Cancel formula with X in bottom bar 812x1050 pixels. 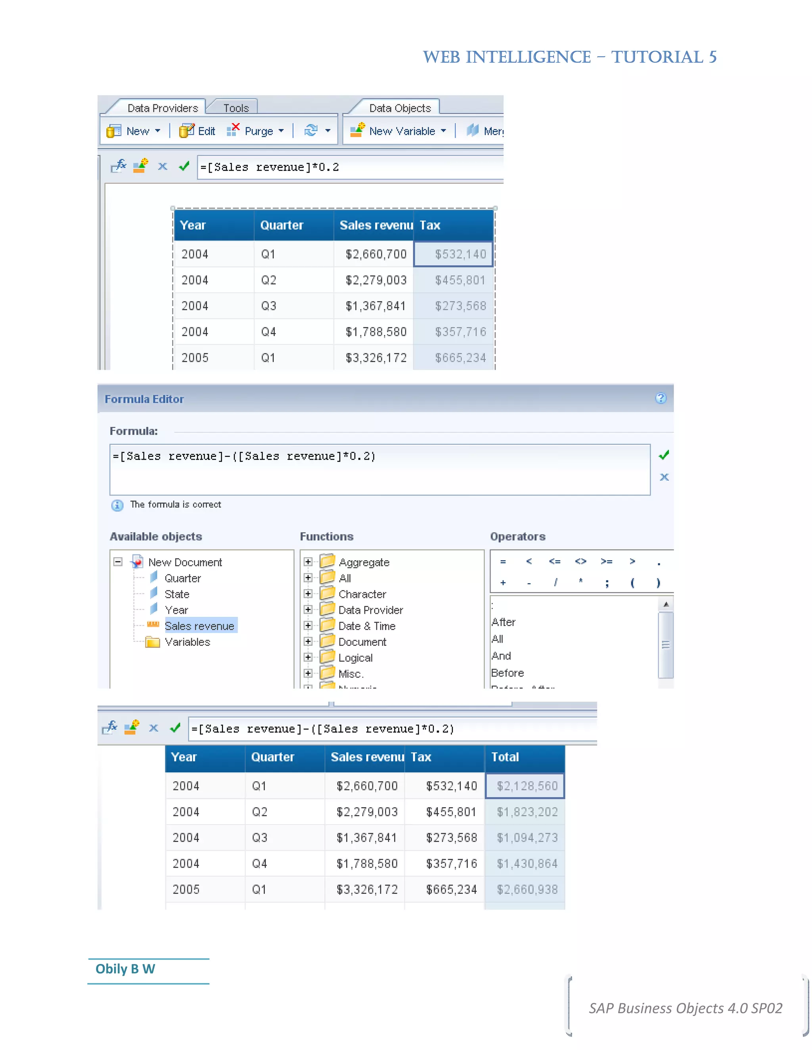153,728
